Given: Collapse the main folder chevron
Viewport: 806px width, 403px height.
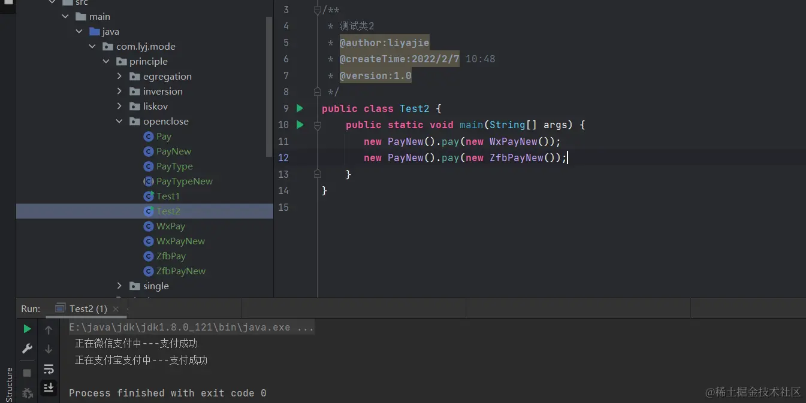Looking at the screenshot, I should click(x=65, y=17).
